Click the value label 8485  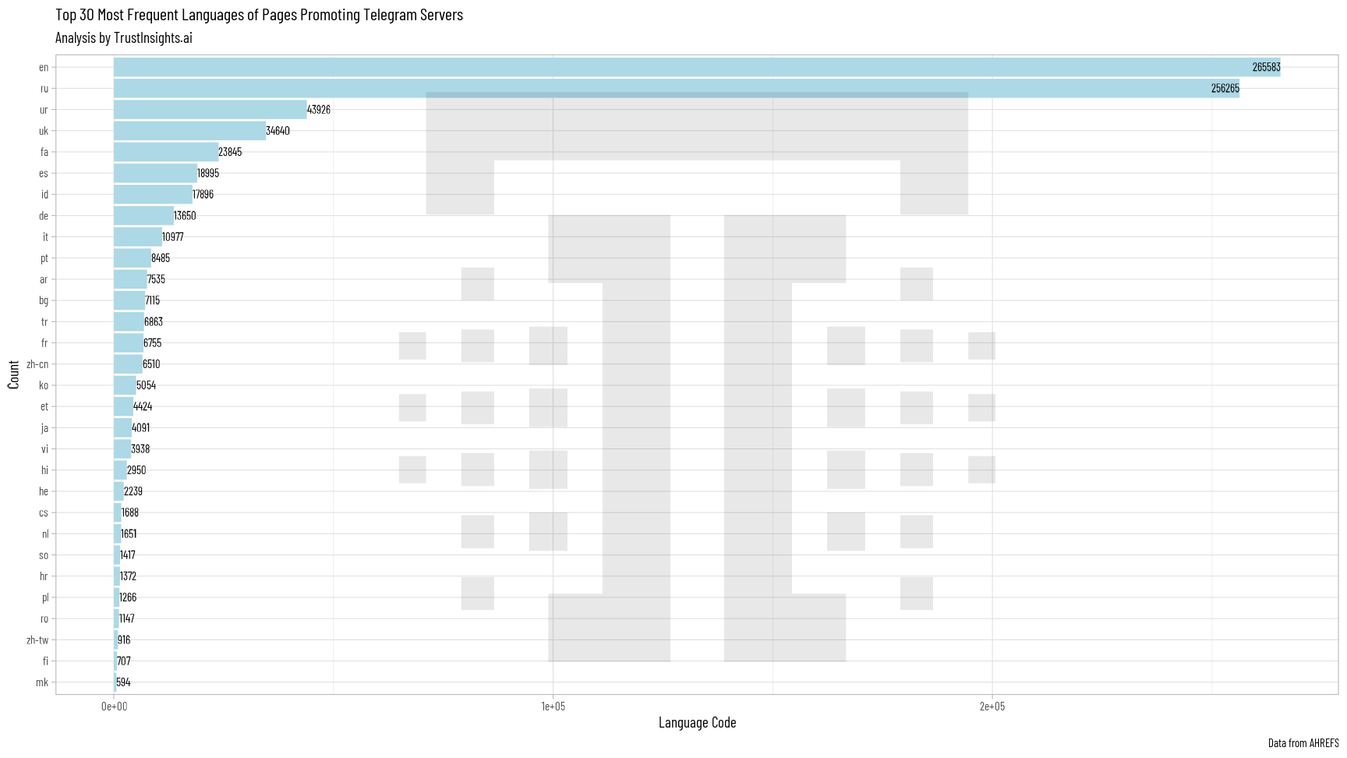click(161, 257)
